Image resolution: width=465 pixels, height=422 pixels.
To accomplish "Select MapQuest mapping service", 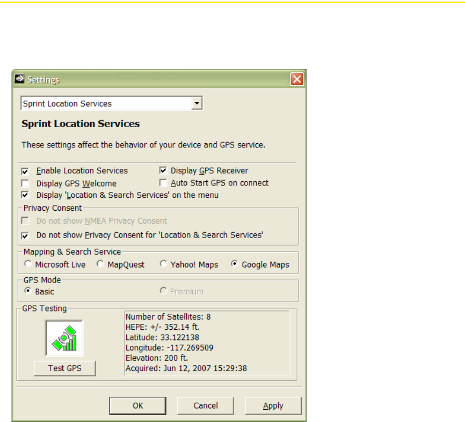I will coord(100,264).
